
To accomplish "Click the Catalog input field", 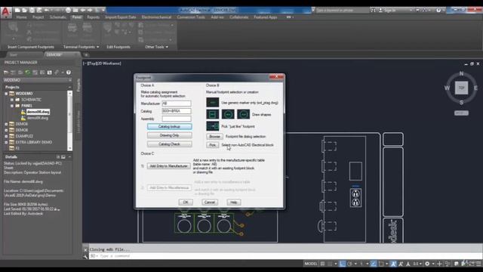I will pos(177,111).
